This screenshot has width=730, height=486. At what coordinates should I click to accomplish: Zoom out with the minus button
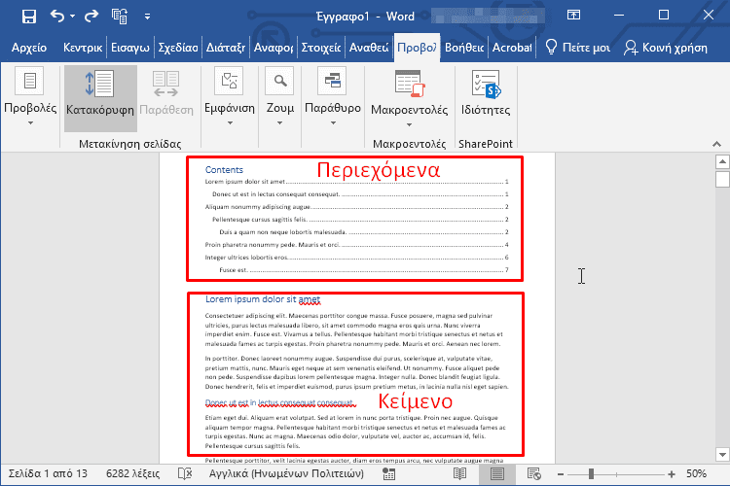click(561, 474)
